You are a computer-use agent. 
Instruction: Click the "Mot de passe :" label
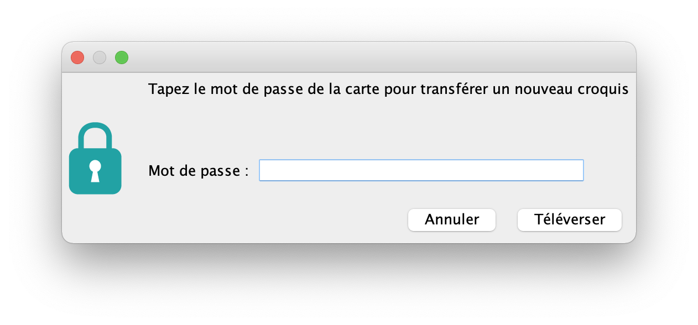[199, 171]
